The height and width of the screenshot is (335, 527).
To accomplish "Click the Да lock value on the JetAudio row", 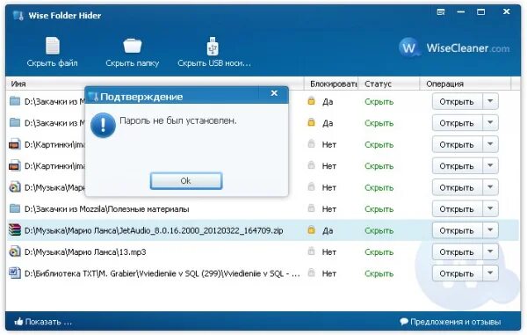I will tap(328, 230).
